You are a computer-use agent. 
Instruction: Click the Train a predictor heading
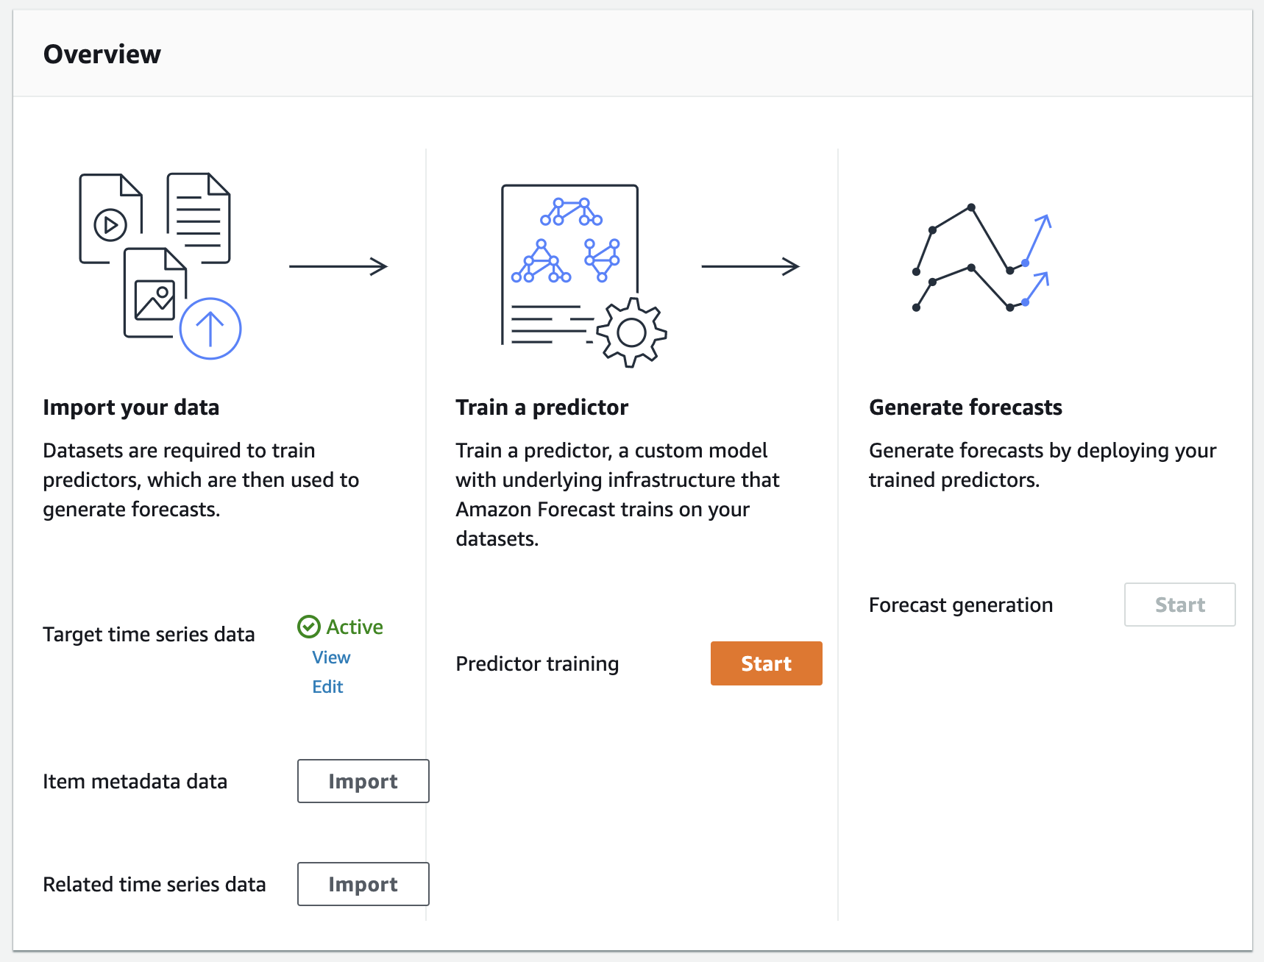point(542,407)
